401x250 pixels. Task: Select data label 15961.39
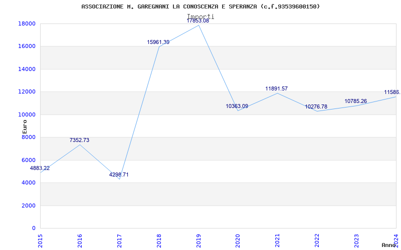point(158,42)
